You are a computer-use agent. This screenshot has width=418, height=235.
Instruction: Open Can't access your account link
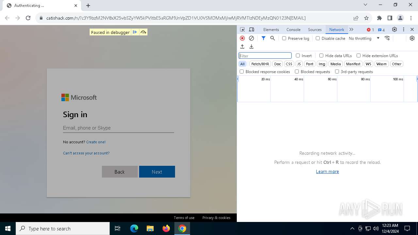86,153
